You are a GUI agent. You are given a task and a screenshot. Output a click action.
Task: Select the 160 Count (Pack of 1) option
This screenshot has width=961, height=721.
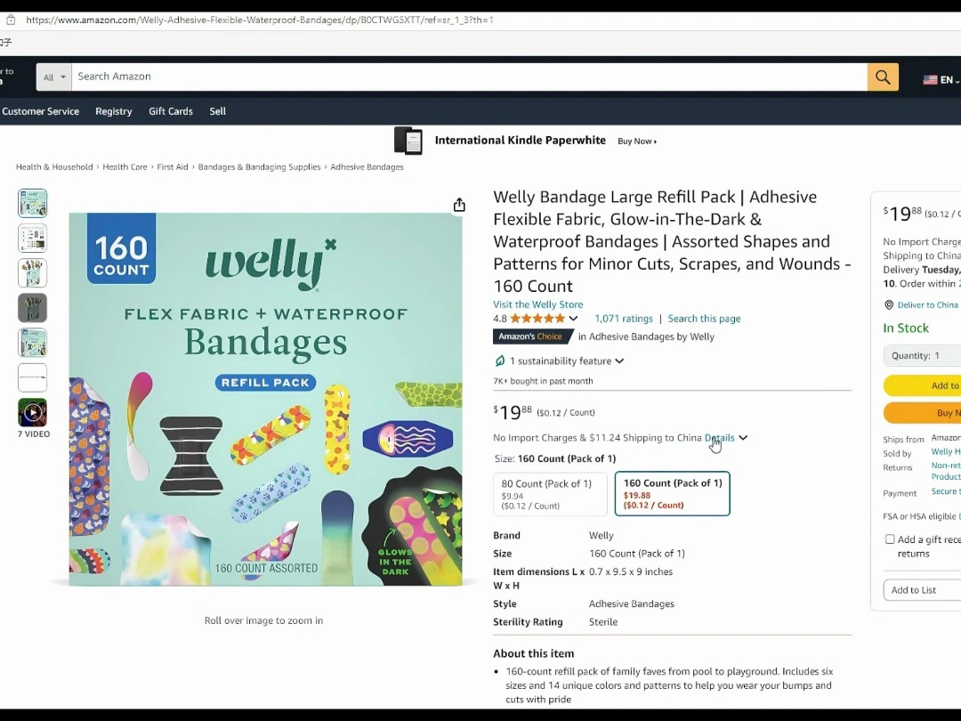673,493
